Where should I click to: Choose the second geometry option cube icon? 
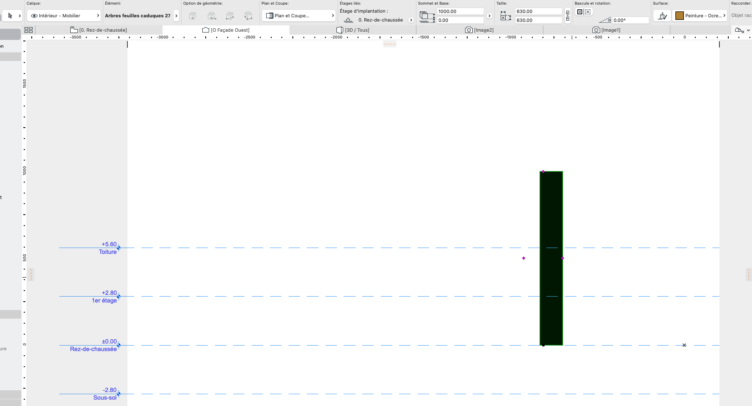tap(212, 16)
